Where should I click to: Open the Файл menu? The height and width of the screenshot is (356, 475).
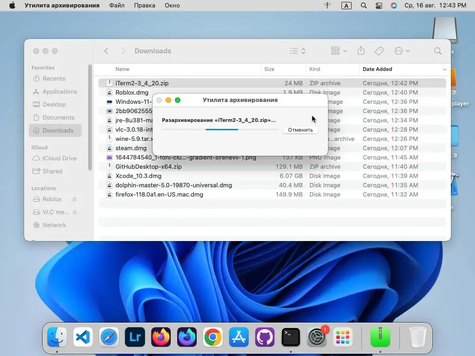116,6
